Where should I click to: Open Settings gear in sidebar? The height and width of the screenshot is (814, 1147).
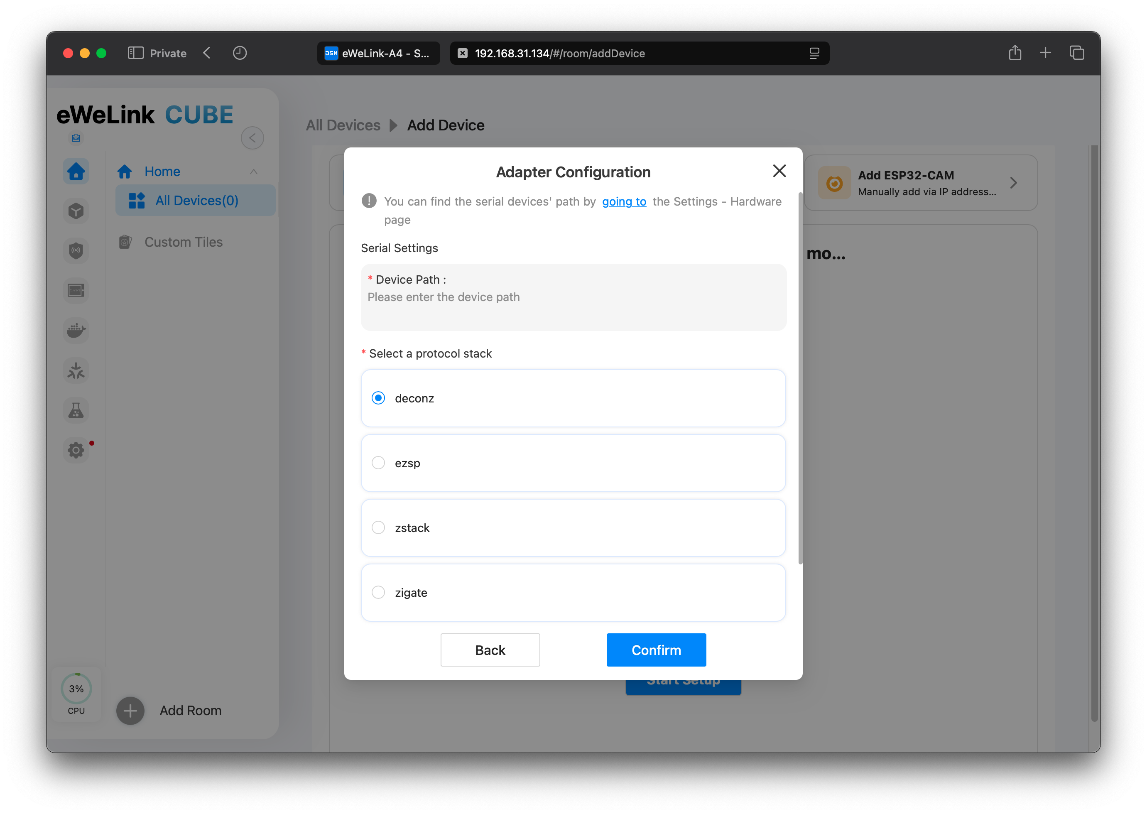pyautogui.click(x=76, y=450)
